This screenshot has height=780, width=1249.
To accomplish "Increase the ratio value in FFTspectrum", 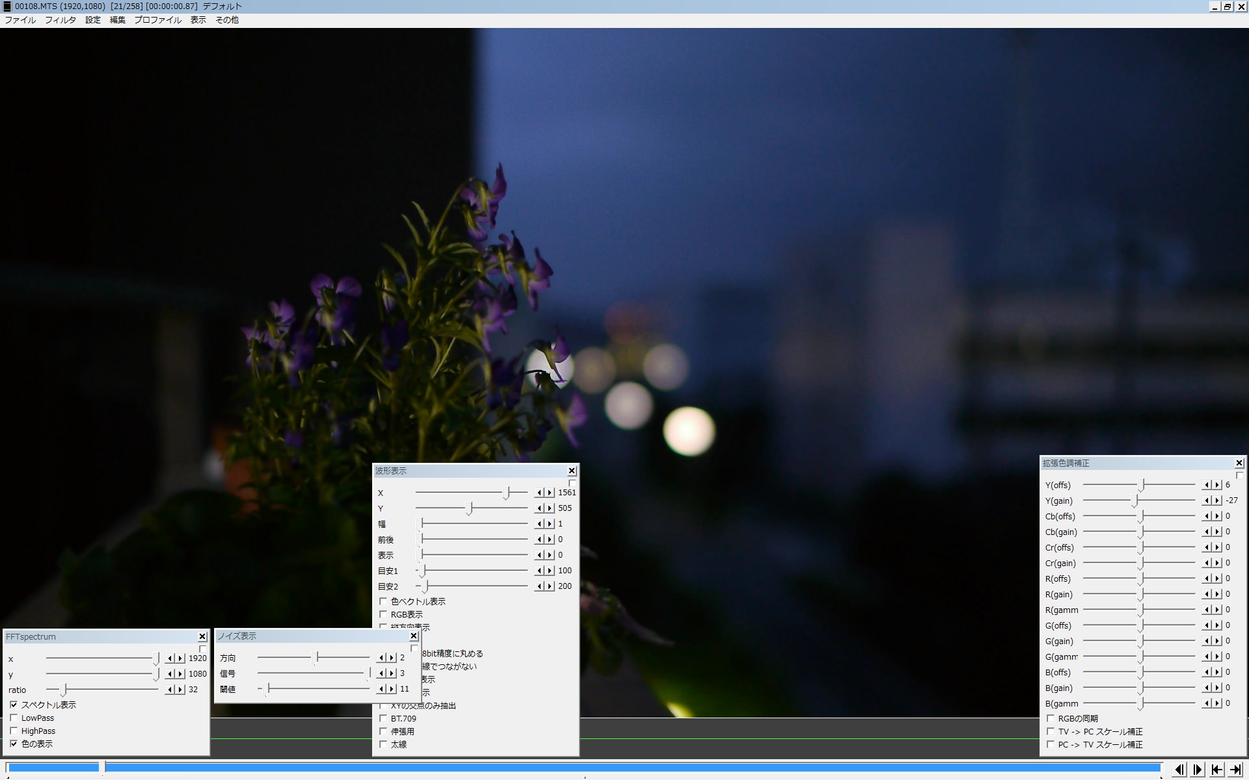I will click(180, 690).
